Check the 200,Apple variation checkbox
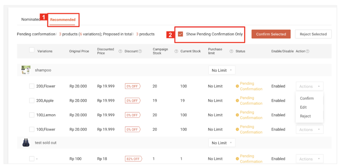The width and height of the screenshot is (342, 166). [x=32, y=101]
